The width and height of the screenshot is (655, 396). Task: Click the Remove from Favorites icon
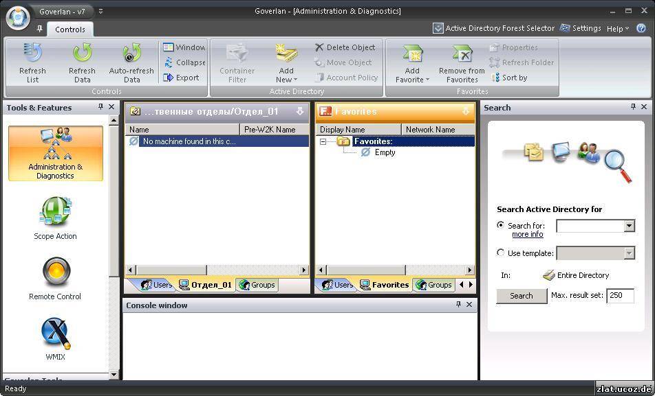click(x=462, y=54)
